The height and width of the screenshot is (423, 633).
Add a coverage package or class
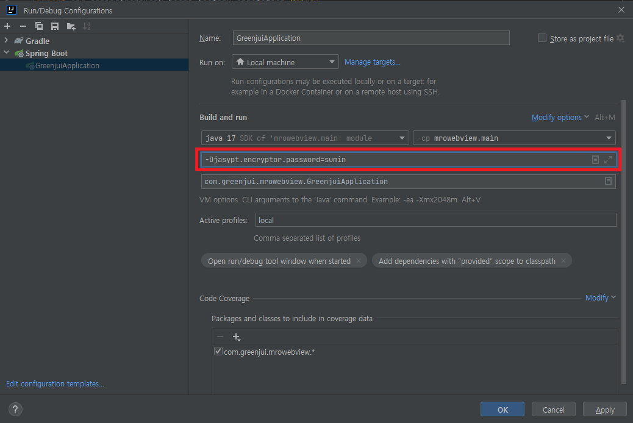237,336
